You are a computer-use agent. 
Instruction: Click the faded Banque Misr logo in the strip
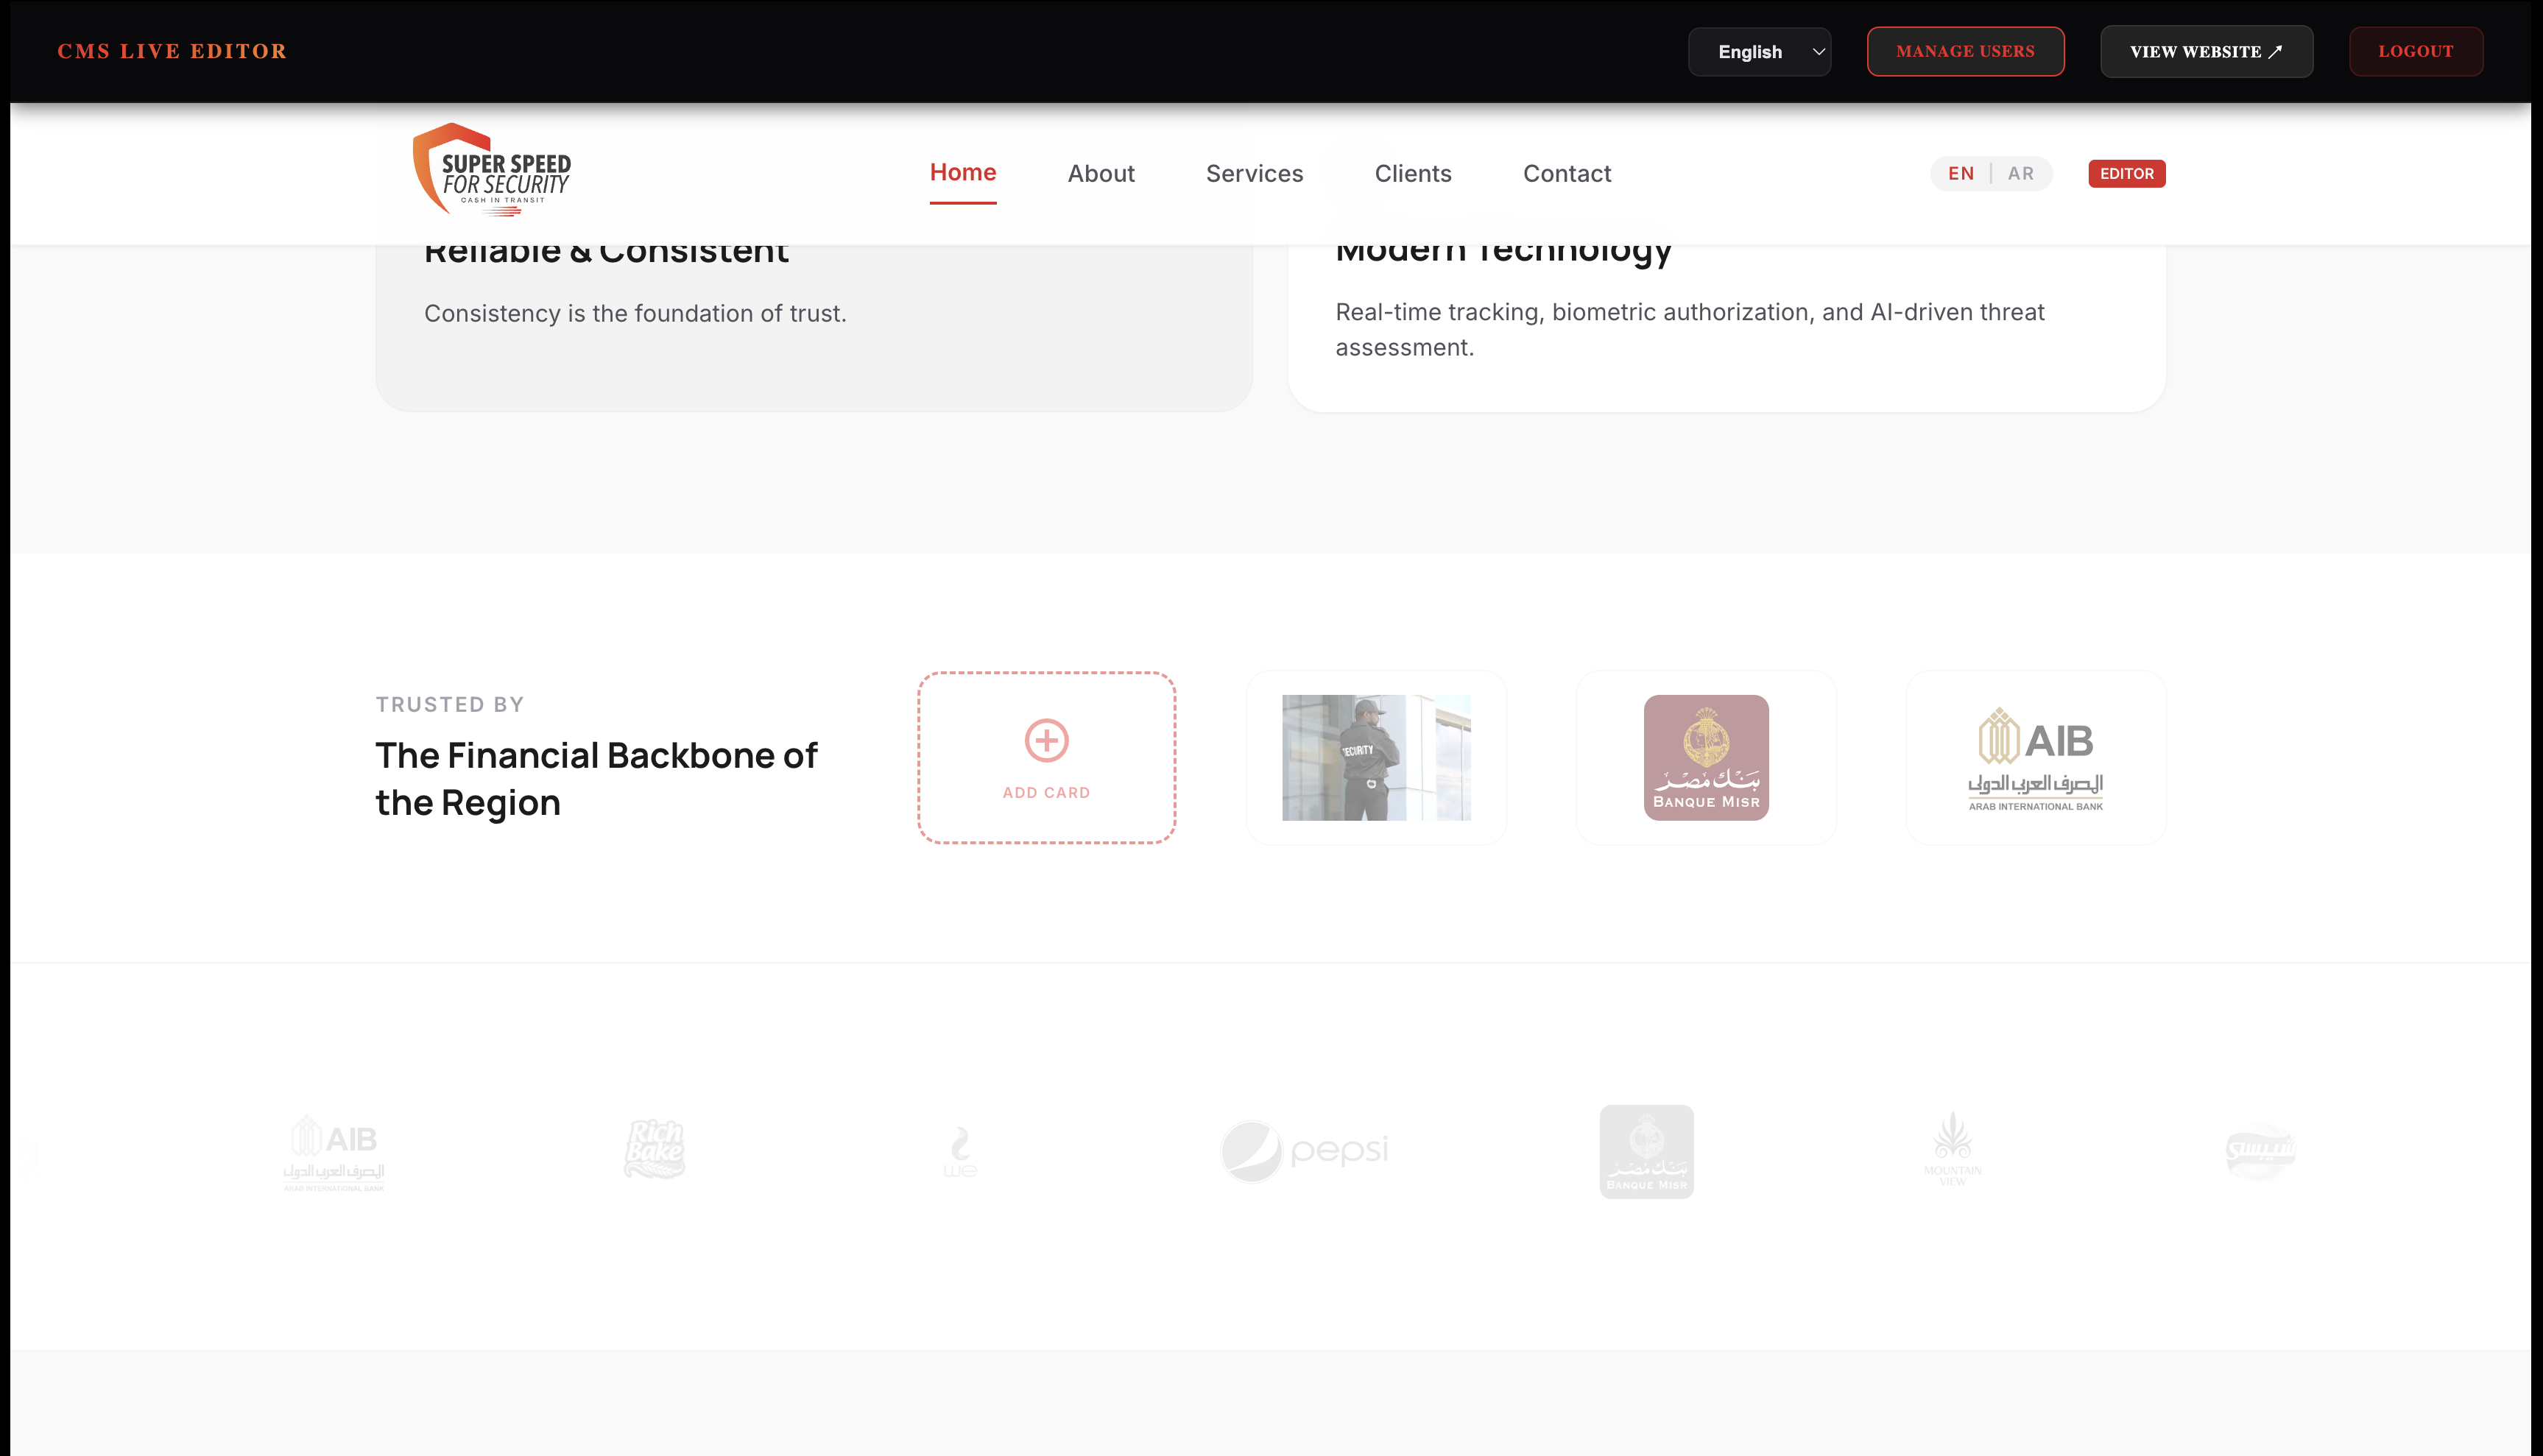click(x=1646, y=1151)
